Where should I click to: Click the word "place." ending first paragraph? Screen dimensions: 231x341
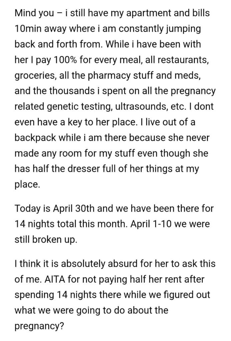coord(27,184)
